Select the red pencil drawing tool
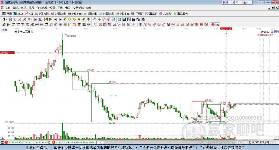This screenshot has width=279, height=150. pos(4,25)
